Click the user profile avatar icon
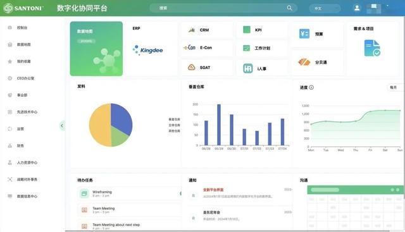Viewport: 405px width, 232px height. click(357, 8)
